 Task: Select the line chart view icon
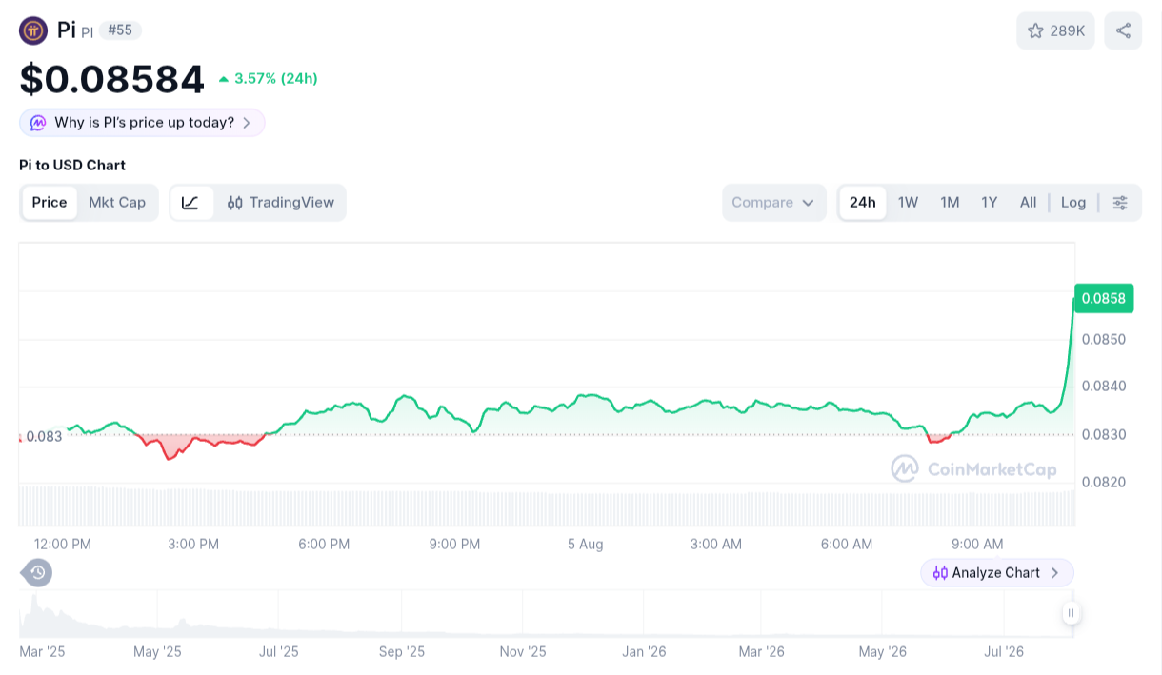(190, 203)
